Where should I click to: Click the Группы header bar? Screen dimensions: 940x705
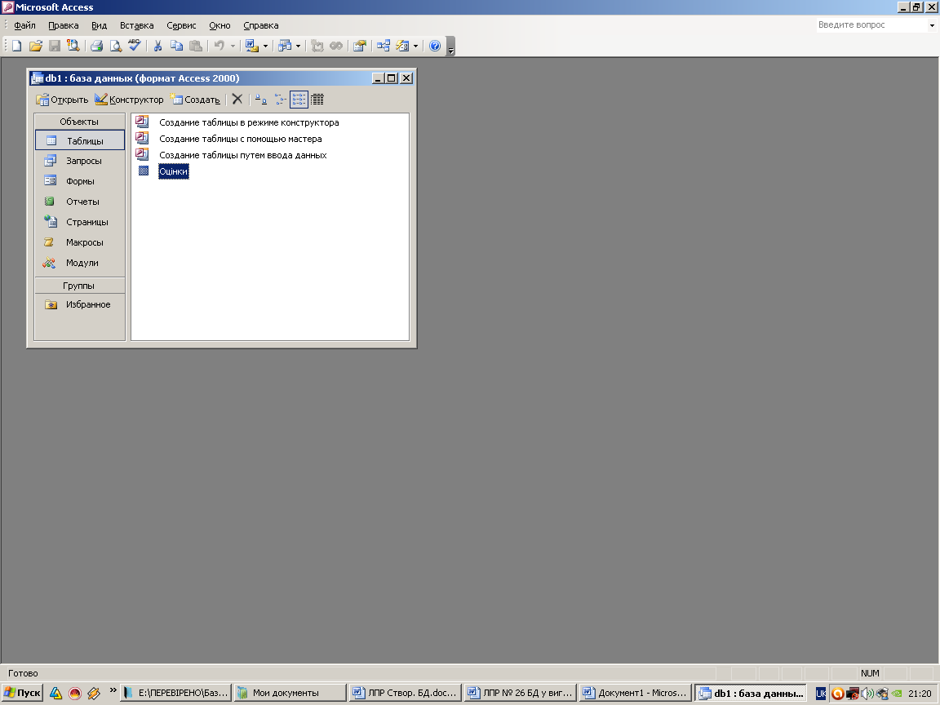point(79,286)
